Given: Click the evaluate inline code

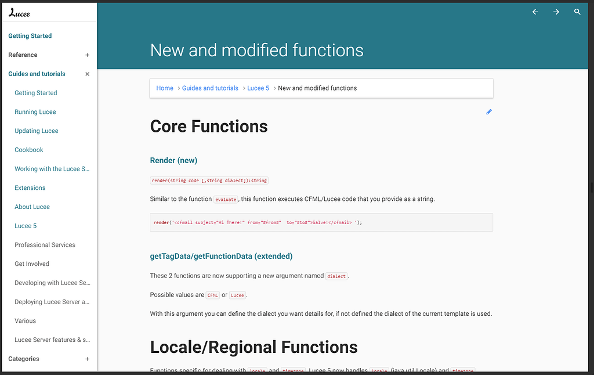Looking at the screenshot, I should point(226,200).
